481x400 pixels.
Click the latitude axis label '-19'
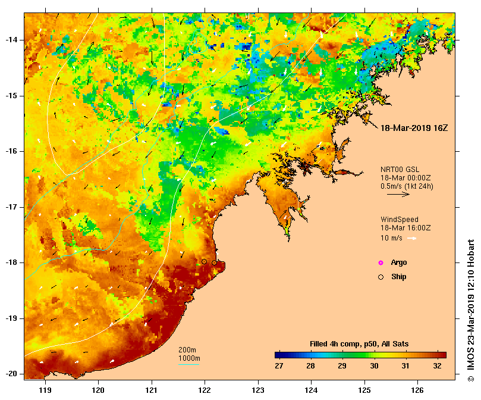click(x=11, y=318)
